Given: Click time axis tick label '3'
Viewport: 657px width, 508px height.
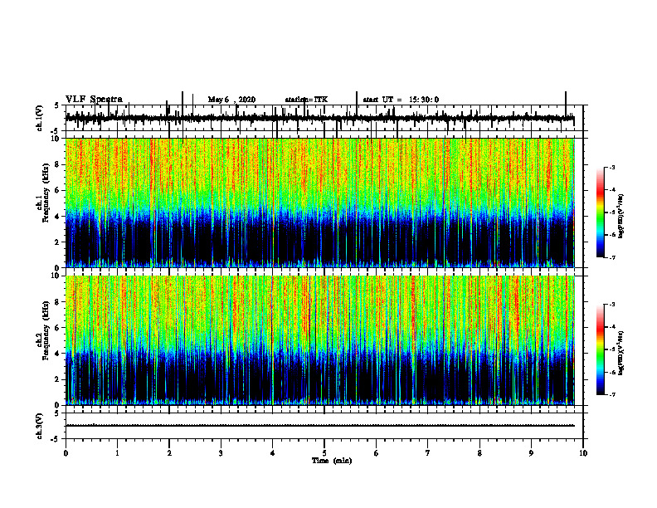Looking at the screenshot, I should point(221,453).
